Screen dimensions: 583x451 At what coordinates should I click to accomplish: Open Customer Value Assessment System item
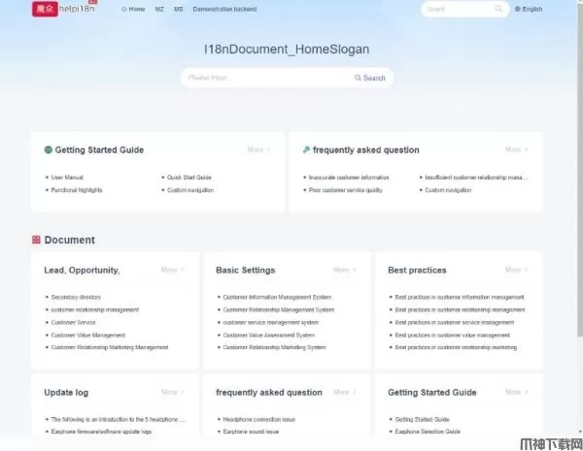269,336
